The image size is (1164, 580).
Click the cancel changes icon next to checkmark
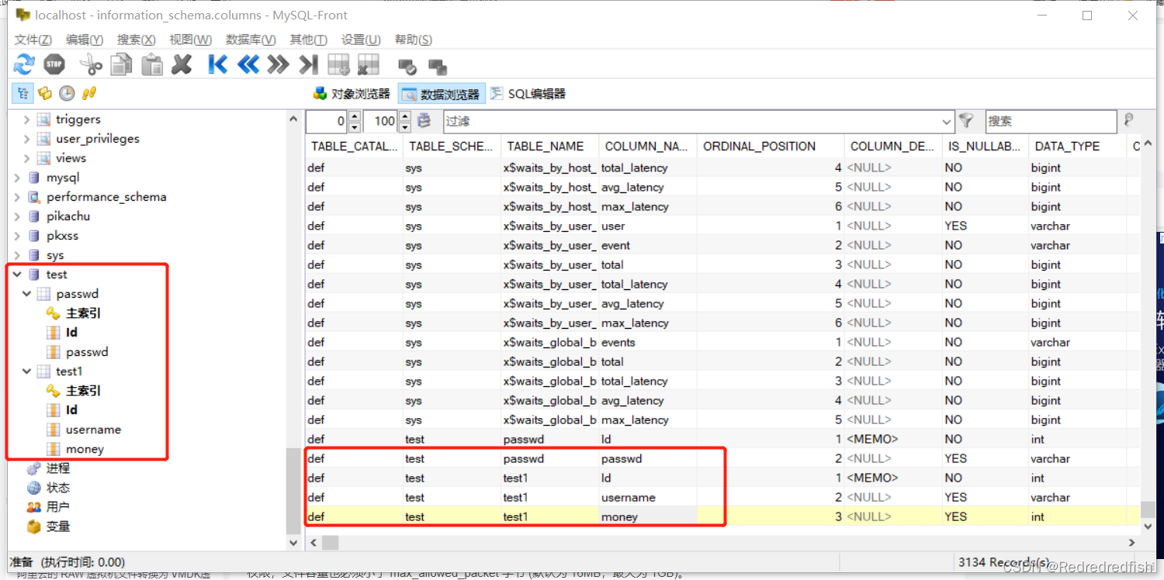pyautogui.click(x=438, y=66)
